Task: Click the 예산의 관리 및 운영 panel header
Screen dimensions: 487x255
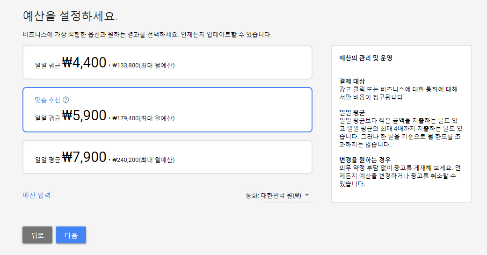Action: pyautogui.click(x=365, y=58)
